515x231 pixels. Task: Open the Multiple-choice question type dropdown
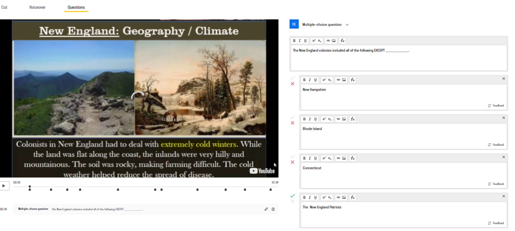click(x=347, y=25)
